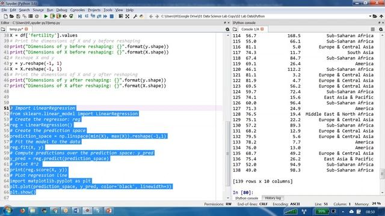Stop current command in IPython console

click(x=373, y=29)
